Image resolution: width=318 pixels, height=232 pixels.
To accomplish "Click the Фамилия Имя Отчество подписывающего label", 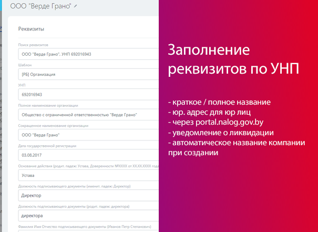I will 79,226.
